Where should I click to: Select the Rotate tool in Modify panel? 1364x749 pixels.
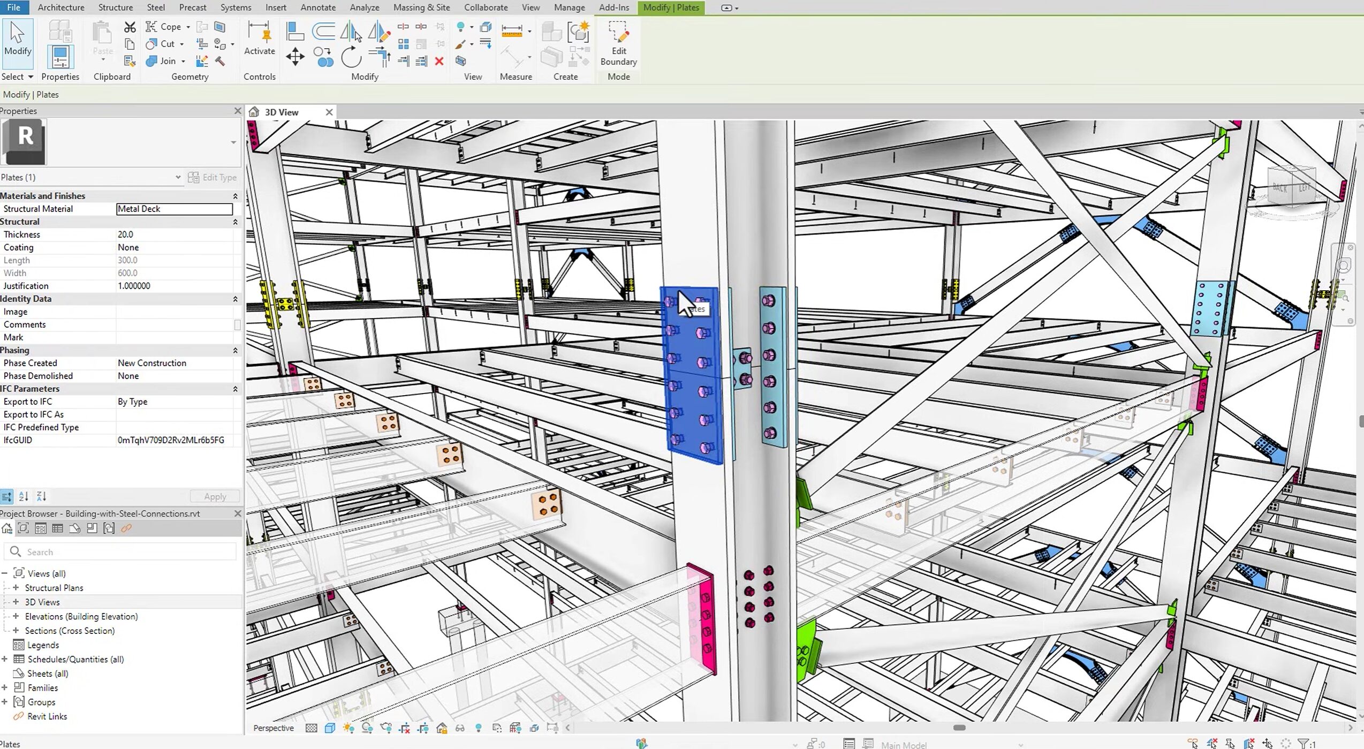tap(352, 57)
